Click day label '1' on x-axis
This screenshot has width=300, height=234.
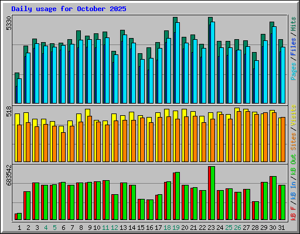tap(19, 228)
